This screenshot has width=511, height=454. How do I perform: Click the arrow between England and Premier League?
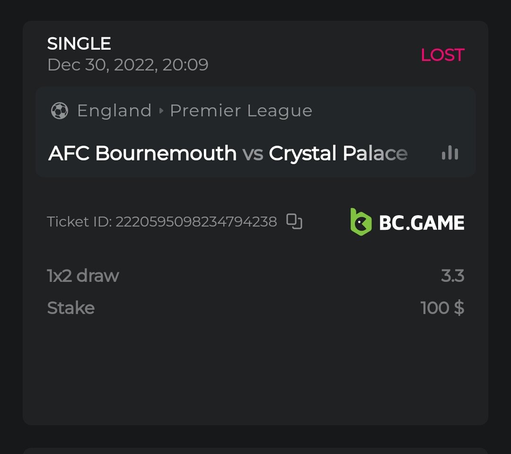pos(161,111)
